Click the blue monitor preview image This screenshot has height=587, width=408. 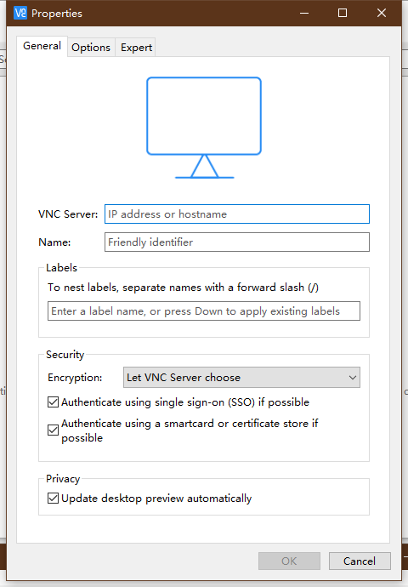[204, 128]
